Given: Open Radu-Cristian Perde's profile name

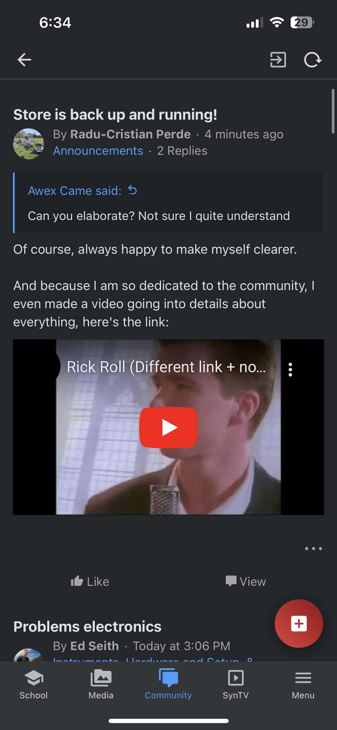Looking at the screenshot, I should point(130,134).
